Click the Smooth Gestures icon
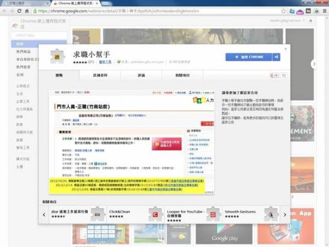This screenshot has height=247, width=329. tap(271, 214)
